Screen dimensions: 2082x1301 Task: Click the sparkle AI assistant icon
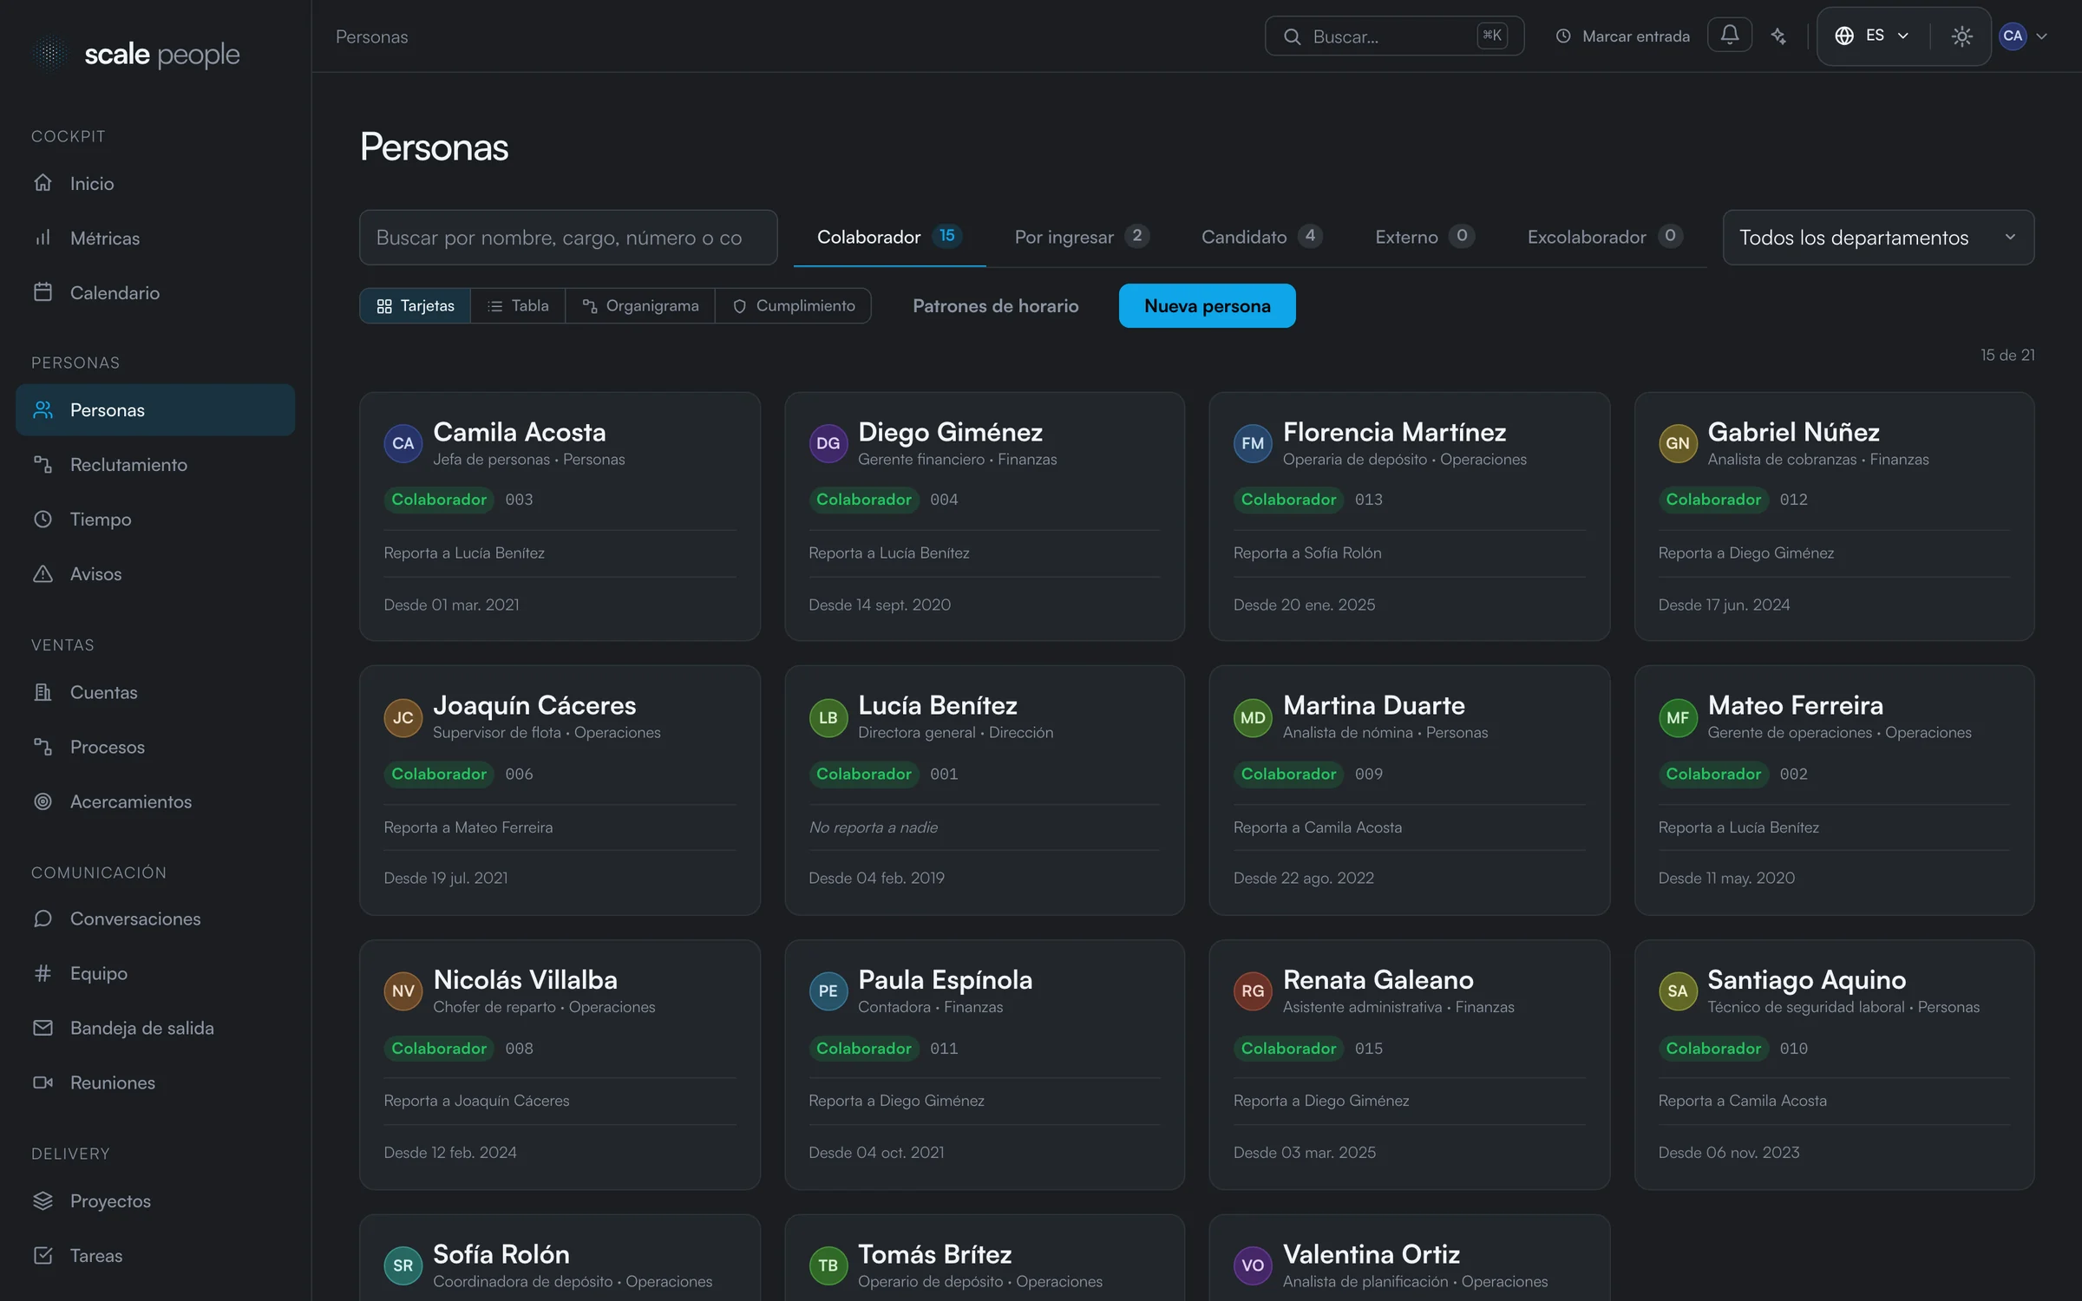(1778, 36)
